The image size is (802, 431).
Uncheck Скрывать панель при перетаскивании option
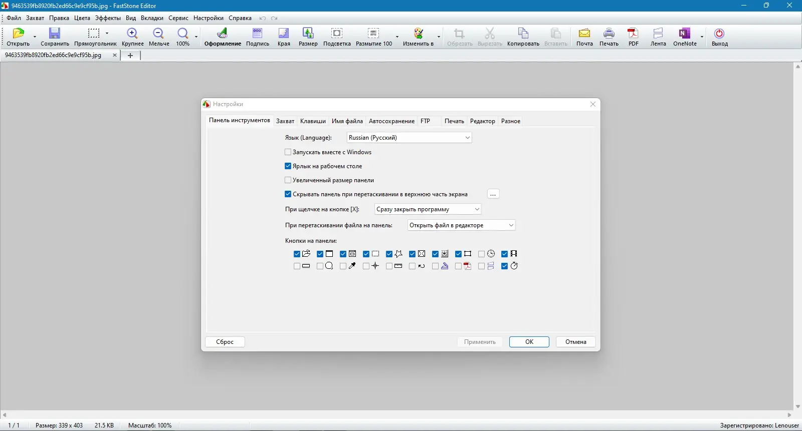tap(288, 194)
